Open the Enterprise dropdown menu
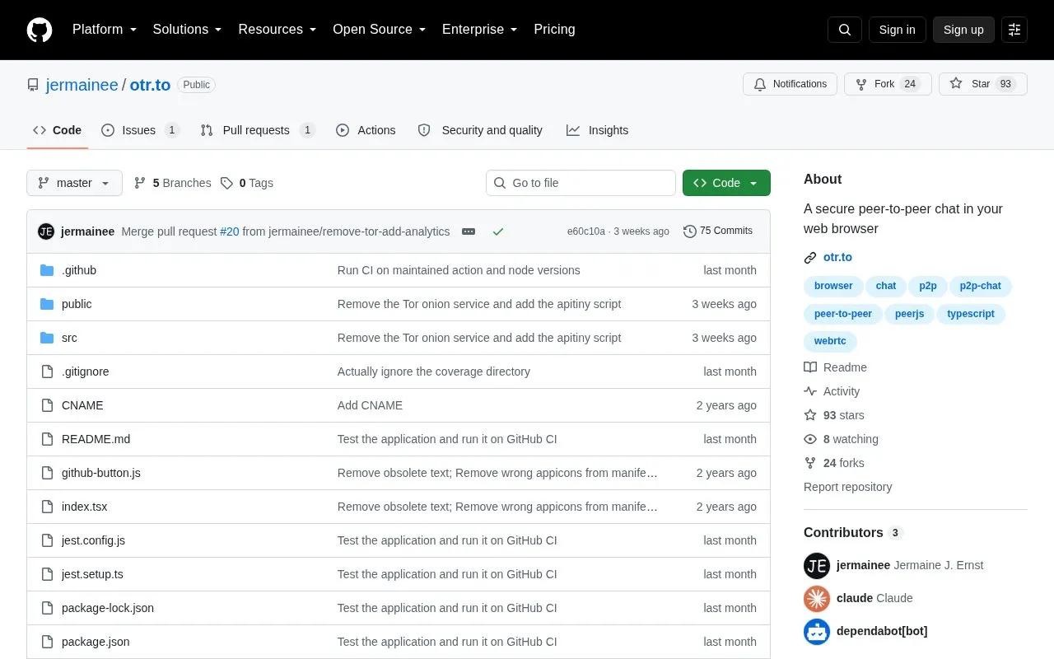The image size is (1054, 659). click(x=480, y=30)
